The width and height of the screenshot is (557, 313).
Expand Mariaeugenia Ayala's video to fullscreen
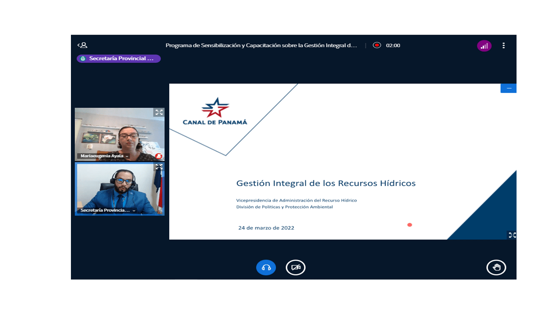click(x=159, y=112)
